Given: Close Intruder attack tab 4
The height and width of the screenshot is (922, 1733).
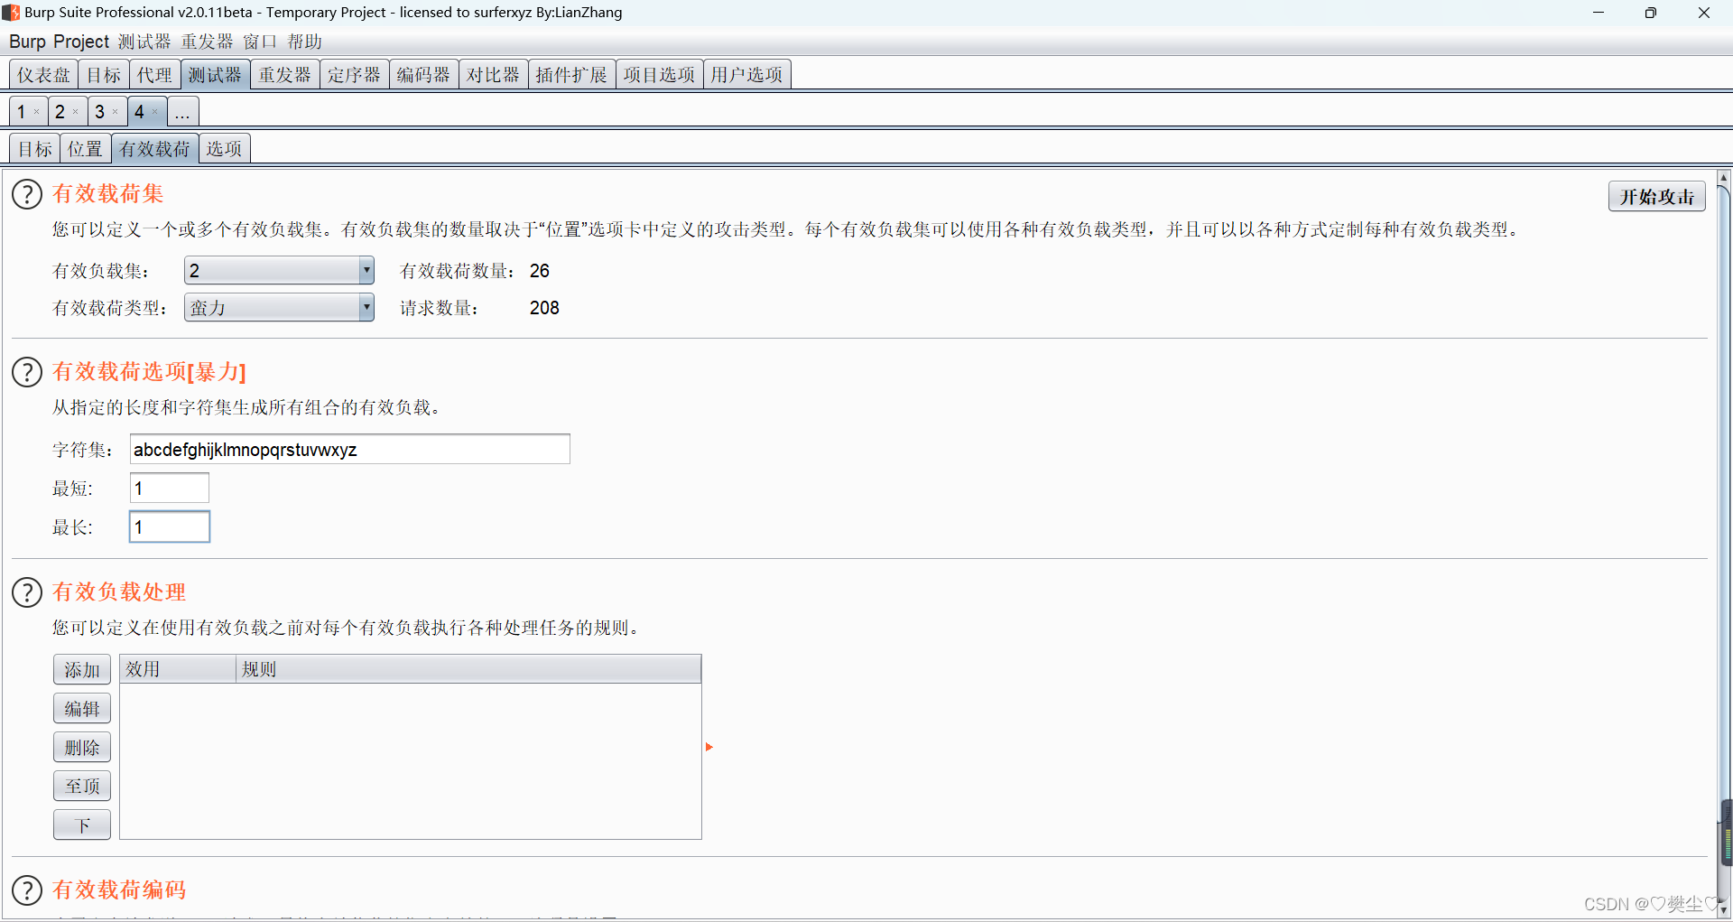Looking at the screenshot, I should click(x=155, y=112).
